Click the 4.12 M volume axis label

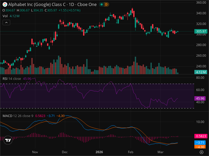201,72
